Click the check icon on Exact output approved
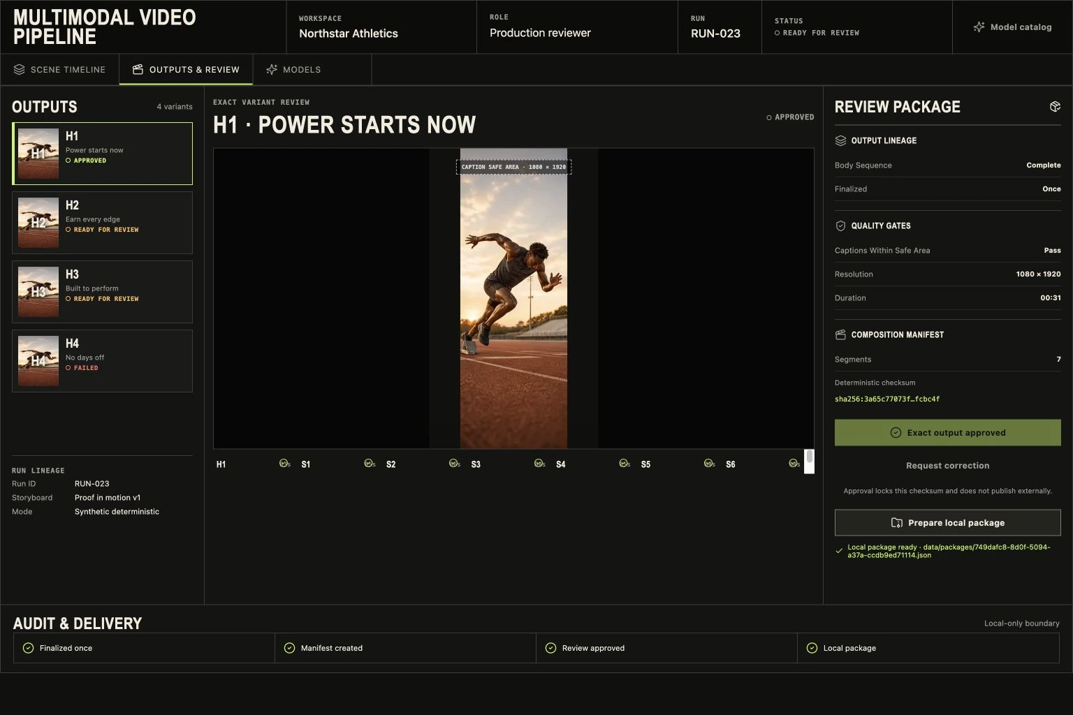This screenshot has height=715, width=1073. click(896, 433)
